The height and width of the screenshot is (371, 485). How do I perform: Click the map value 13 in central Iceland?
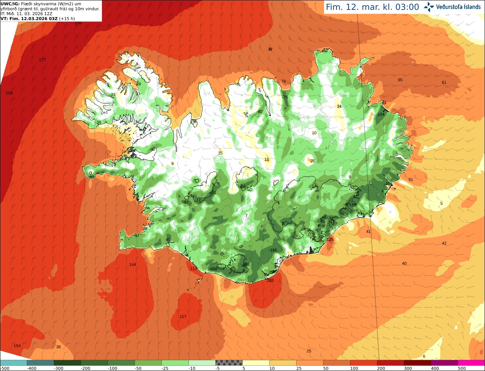tap(266, 159)
